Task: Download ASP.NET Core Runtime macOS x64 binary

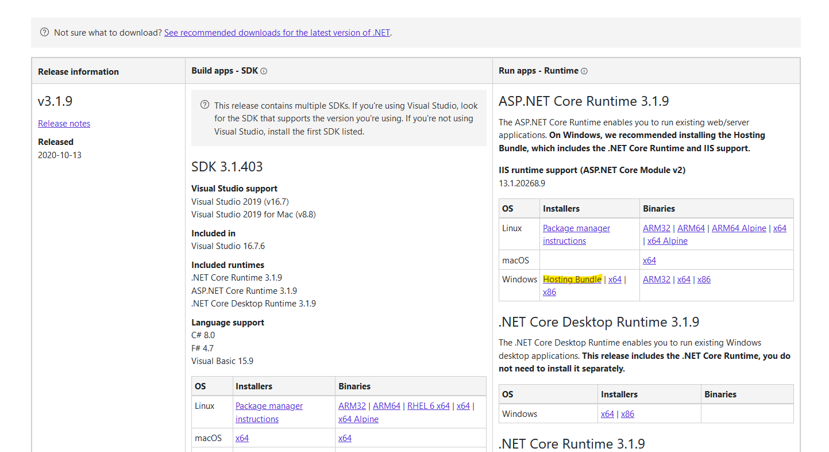Action: (x=649, y=261)
